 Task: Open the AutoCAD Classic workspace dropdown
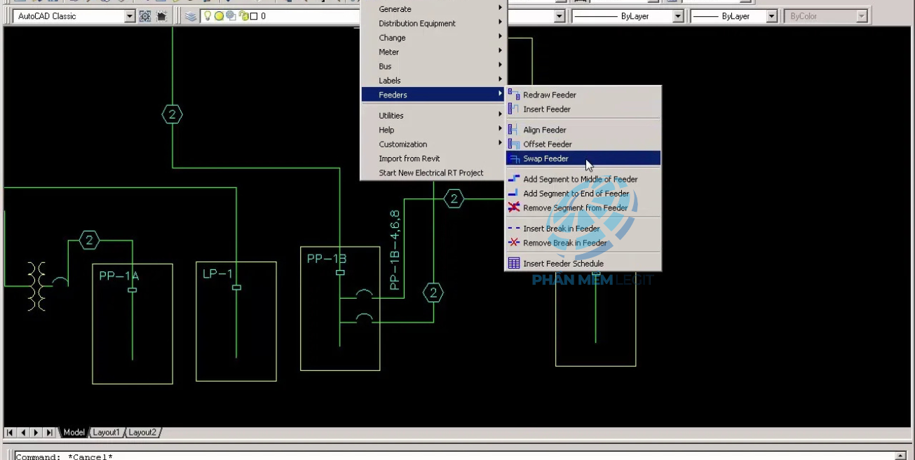pyautogui.click(x=130, y=16)
